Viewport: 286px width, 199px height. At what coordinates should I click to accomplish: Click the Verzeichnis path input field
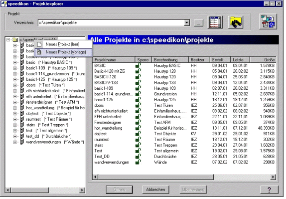(x=111, y=22)
